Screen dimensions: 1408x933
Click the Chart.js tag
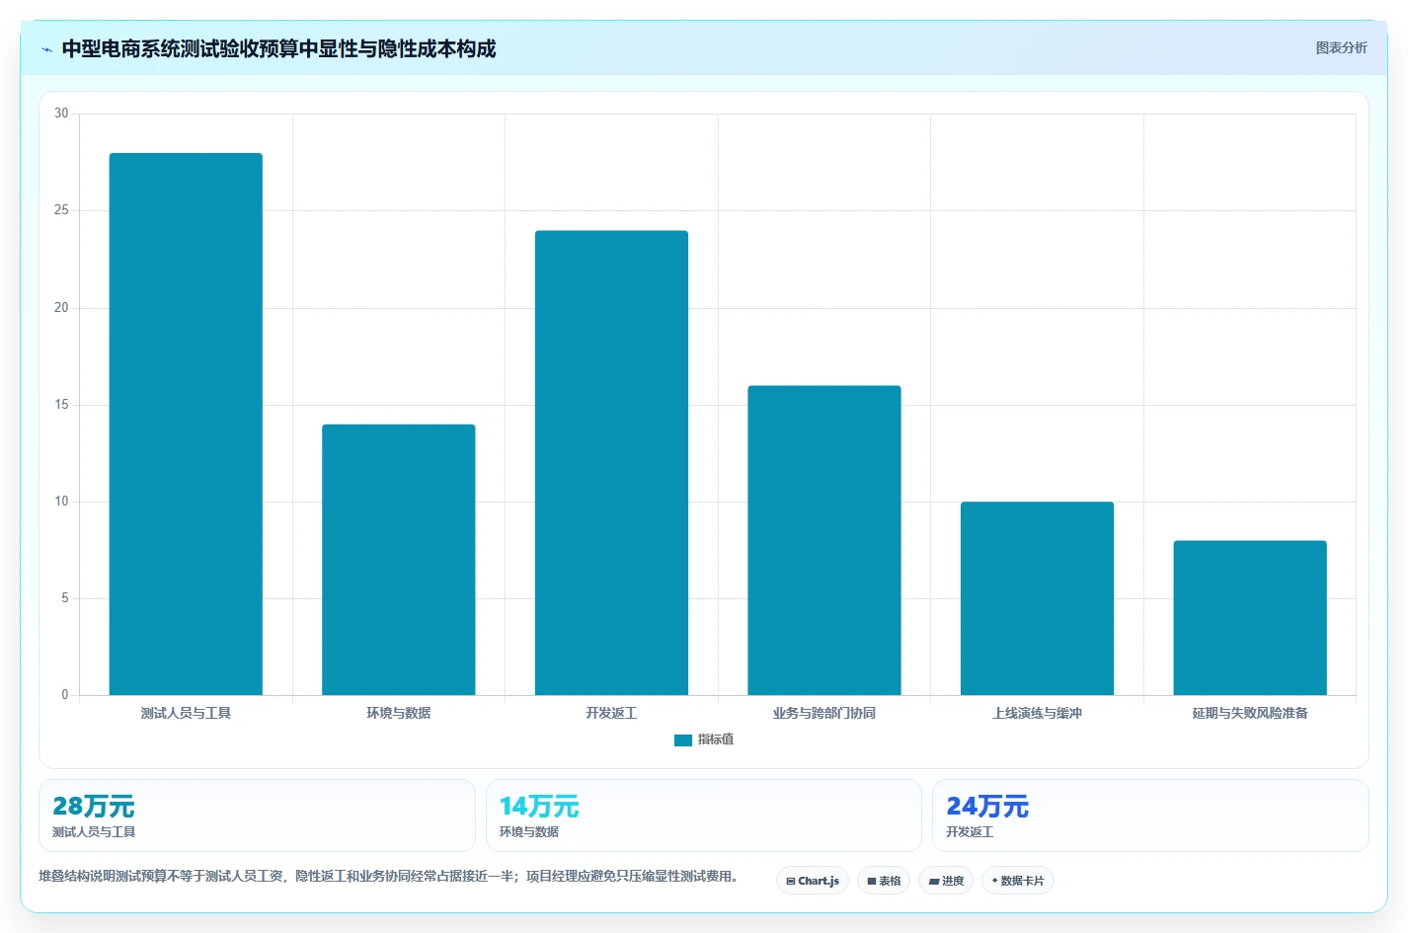pyautogui.click(x=813, y=881)
